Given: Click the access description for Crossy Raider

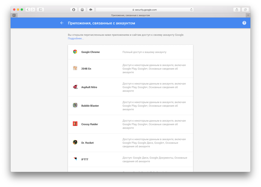Looking at the screenshot, I should pyautogui.click(x=154, y=124).
